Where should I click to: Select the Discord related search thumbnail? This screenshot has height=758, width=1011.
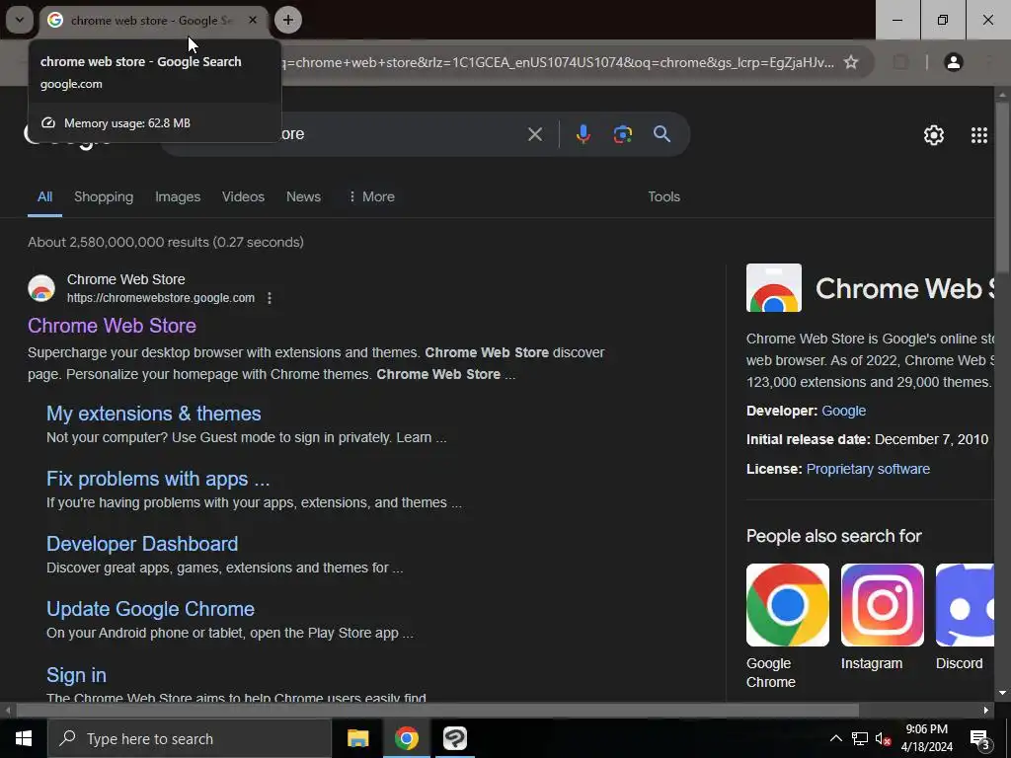[965, 605]
